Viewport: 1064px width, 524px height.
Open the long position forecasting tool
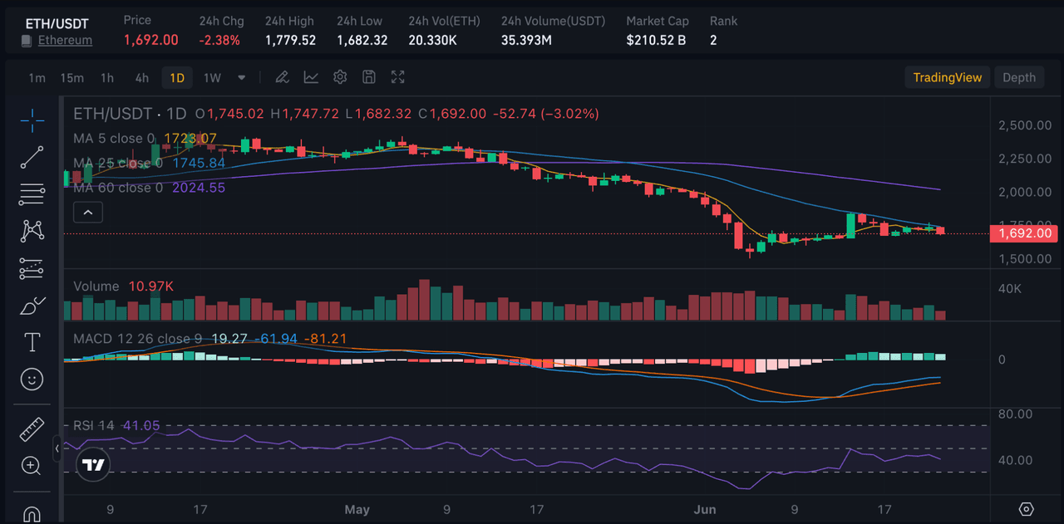32,268
